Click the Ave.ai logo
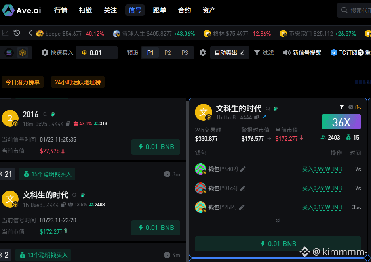This screenshot has width=371, height=262. [21, 10]
